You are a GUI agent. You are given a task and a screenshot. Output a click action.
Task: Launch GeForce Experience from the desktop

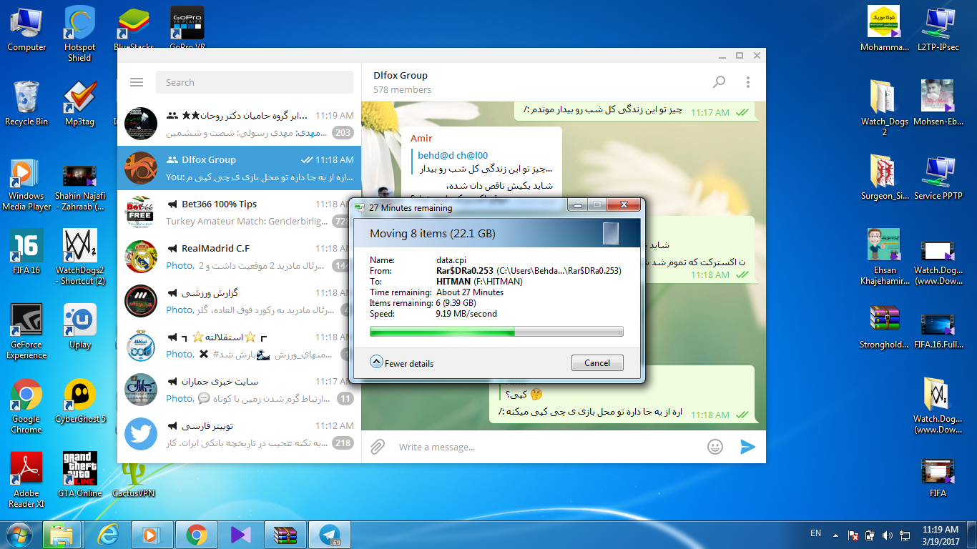(26, 331)
